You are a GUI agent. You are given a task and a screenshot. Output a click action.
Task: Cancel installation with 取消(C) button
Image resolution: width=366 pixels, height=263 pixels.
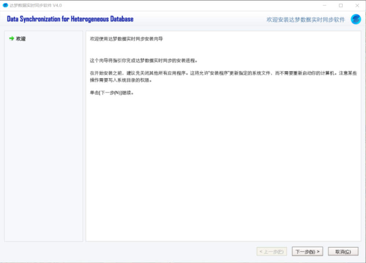click(343, 252)
